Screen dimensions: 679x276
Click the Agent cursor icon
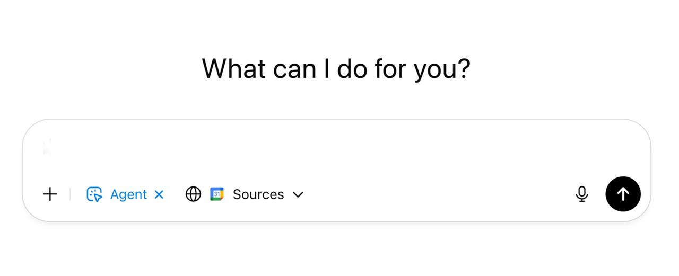point(94,194)
